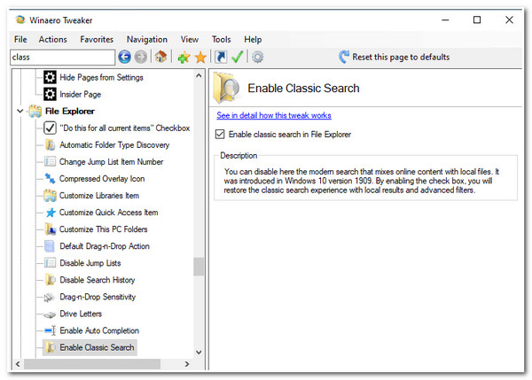Click the Winaero Tweaker title bar icon
The width and height of the screenshot is (532, 380).
click(20, 20)
